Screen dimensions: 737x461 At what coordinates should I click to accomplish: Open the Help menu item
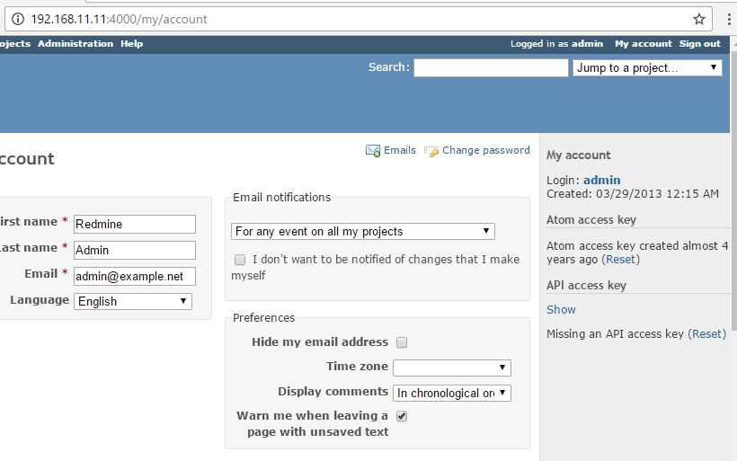(131, 44)
